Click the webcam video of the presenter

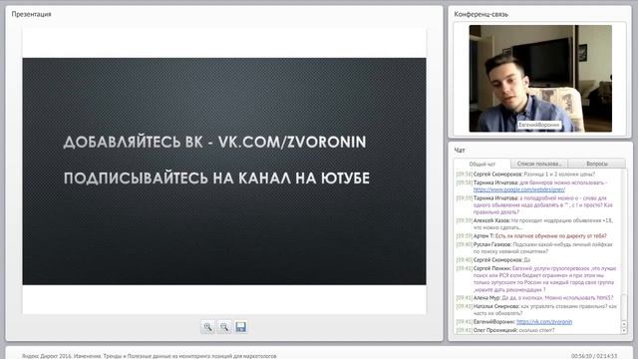pos(540,78)
